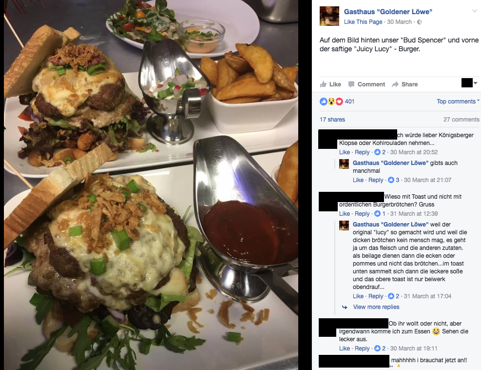Click the Share arrow icon
Viewport: 481px width, 370px height.
tap(395, 84)
